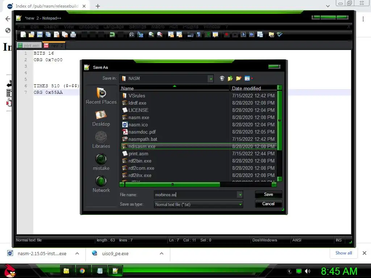Screen dimensions: 371x278
Task: Click the Close All toolbar icon
Action: pyautogui.click(x=65, y=34)
